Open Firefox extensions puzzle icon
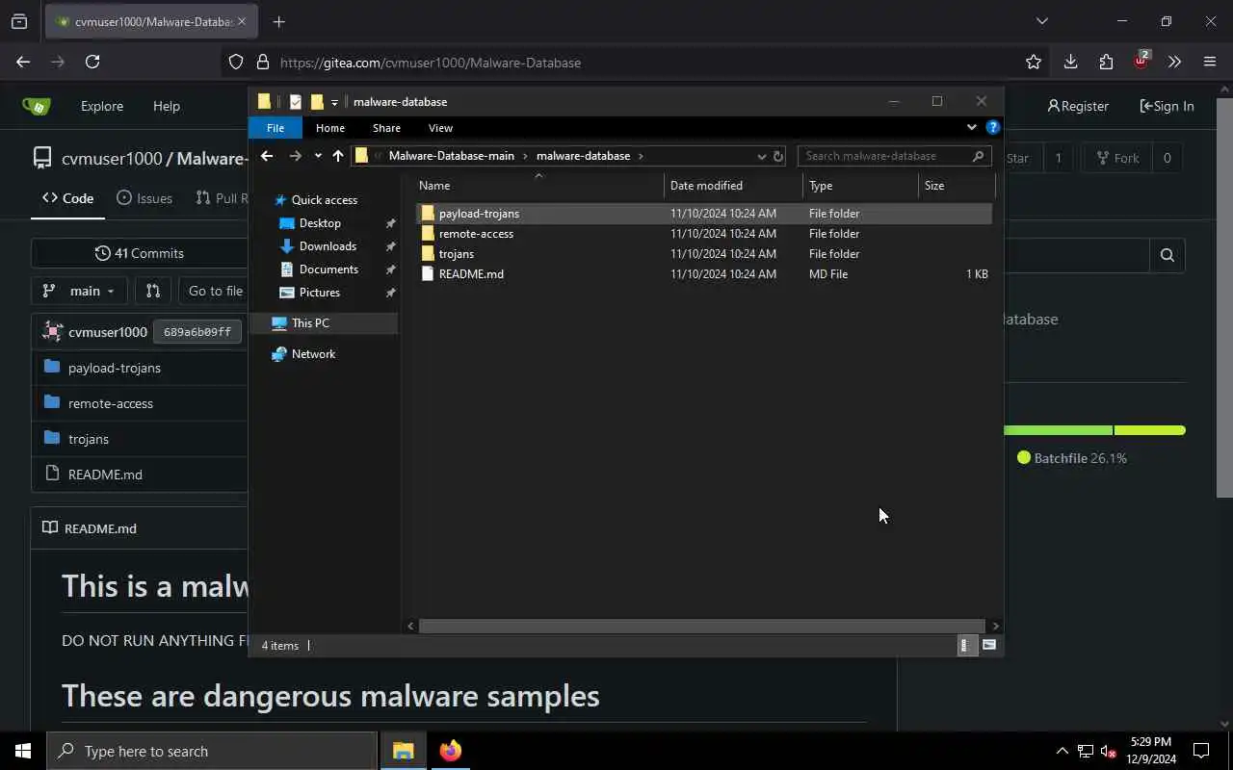This screenshot has height=770, width=1233. [1106, 62]
